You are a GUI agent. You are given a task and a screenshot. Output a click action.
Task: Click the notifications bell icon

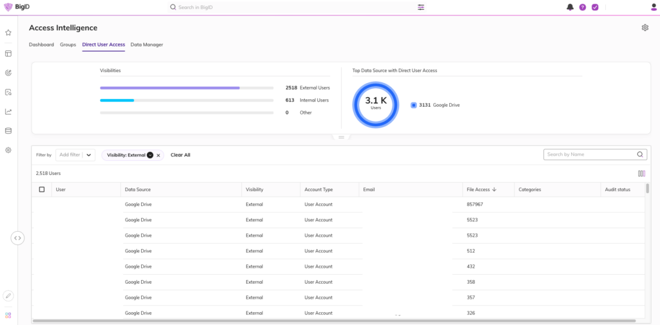[x=570, y=7]
